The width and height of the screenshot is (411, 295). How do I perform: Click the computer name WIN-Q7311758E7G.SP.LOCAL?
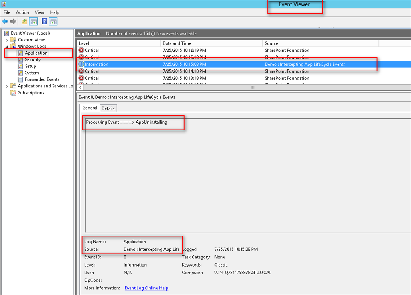243,273
